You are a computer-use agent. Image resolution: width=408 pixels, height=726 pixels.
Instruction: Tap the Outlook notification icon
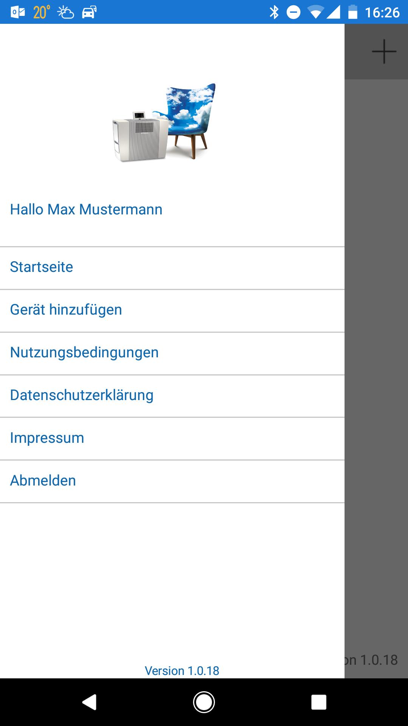[x=18, y=12]
